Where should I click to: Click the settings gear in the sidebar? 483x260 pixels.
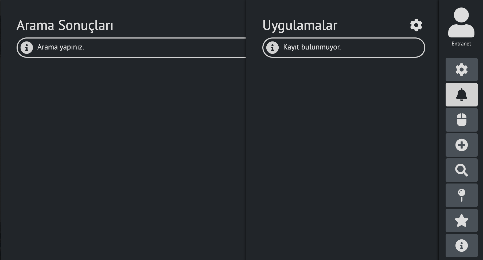click(x=461, y=70)
